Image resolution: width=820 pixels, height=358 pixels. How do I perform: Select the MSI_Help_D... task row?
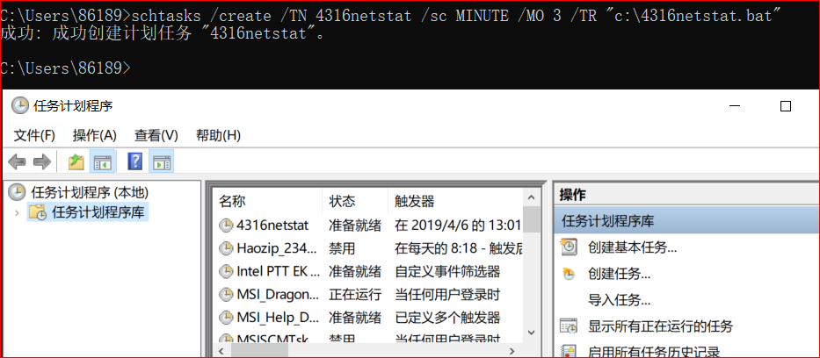(368, 318)
